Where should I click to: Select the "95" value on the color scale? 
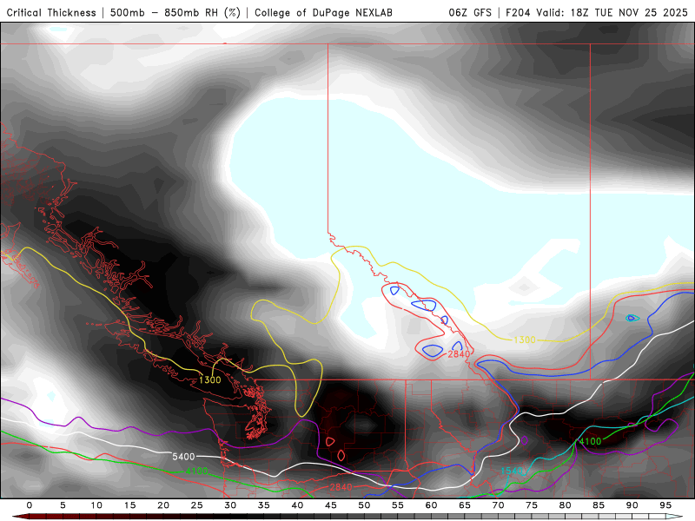[x=665, y=505]
